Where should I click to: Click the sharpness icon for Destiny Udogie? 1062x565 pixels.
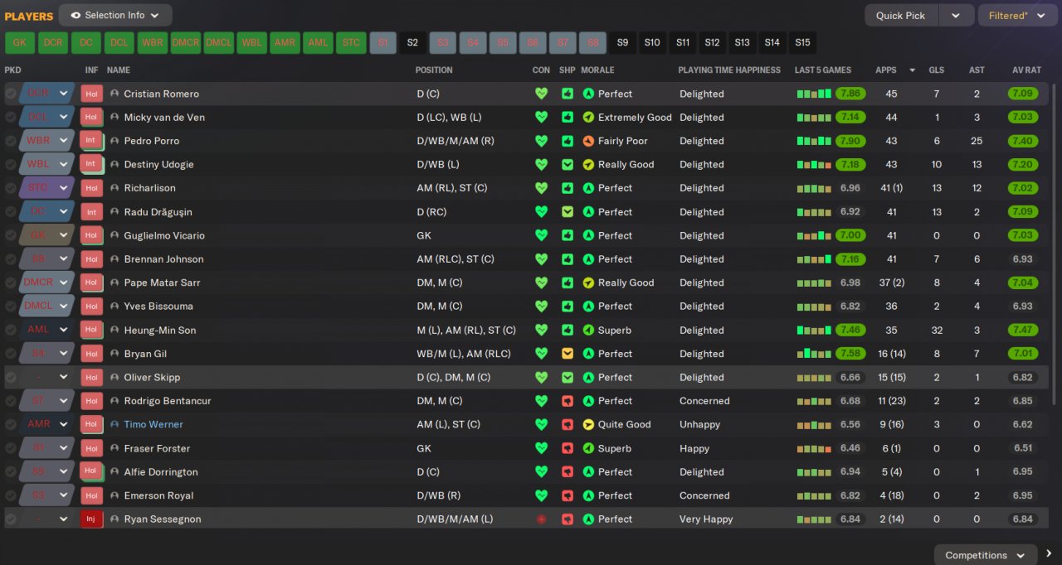[568, 164]
